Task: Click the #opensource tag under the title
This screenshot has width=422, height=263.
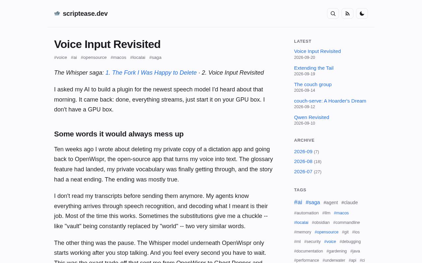Action: tap(94, 58)
